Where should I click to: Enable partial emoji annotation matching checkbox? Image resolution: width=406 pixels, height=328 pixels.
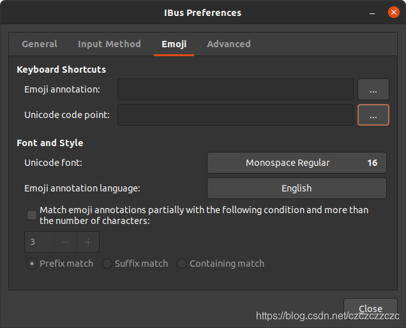[32, 215]
